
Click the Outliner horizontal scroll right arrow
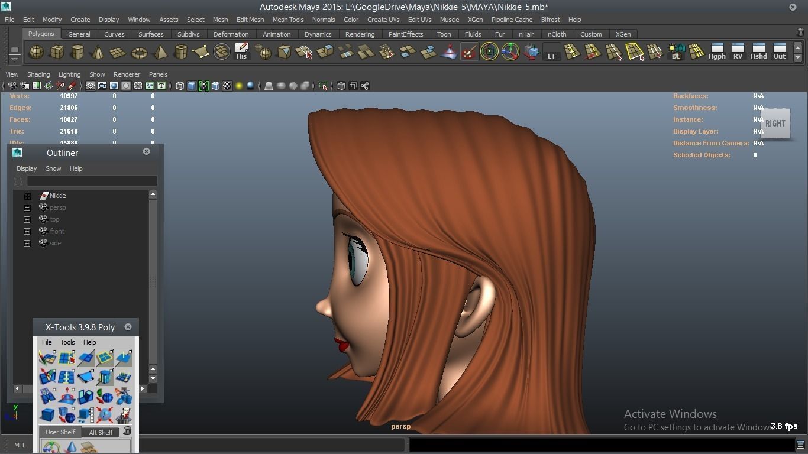point(143,388)
